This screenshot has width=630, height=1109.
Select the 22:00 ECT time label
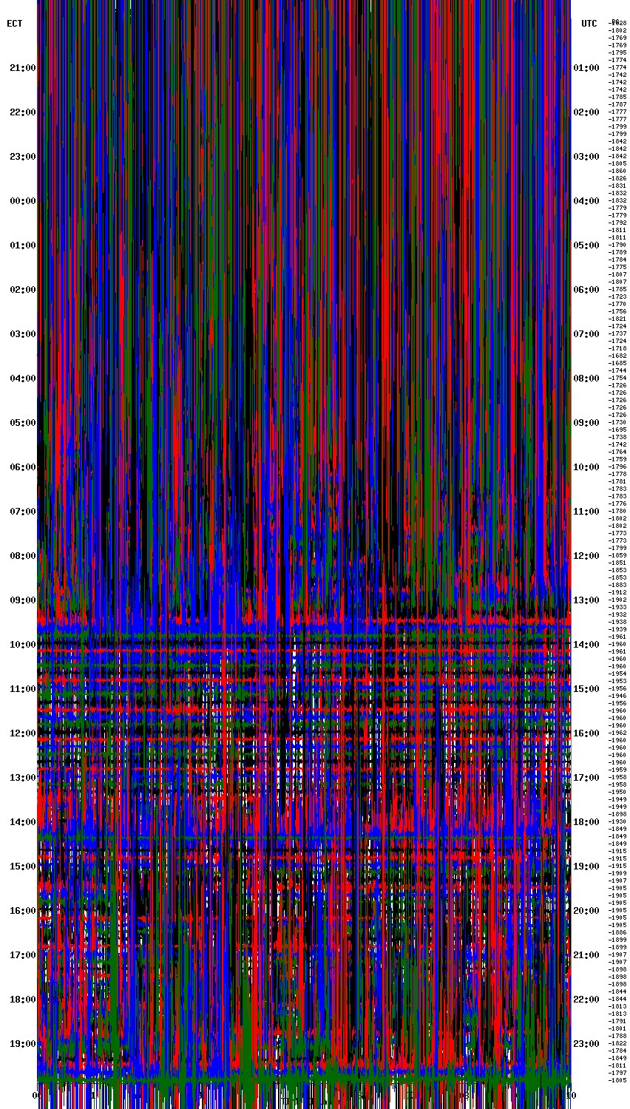pos(23,112)
